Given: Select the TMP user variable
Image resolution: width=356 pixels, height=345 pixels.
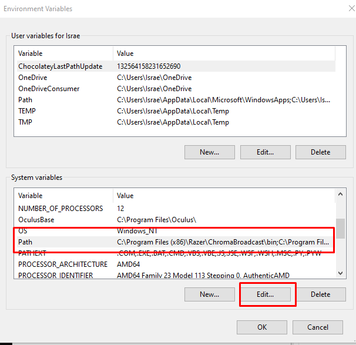Looking at the screenshot, I should pos(25,122).
